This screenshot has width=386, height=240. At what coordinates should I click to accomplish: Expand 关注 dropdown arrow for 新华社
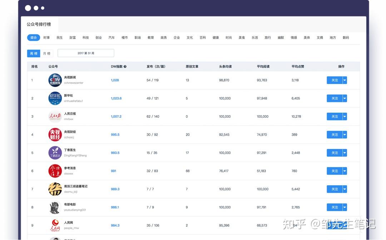coord(345,98)
